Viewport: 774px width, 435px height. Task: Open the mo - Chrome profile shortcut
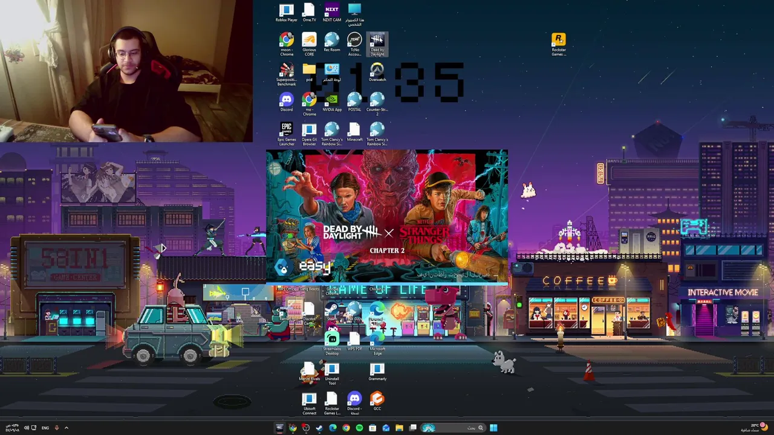click(x=309, y=105)
